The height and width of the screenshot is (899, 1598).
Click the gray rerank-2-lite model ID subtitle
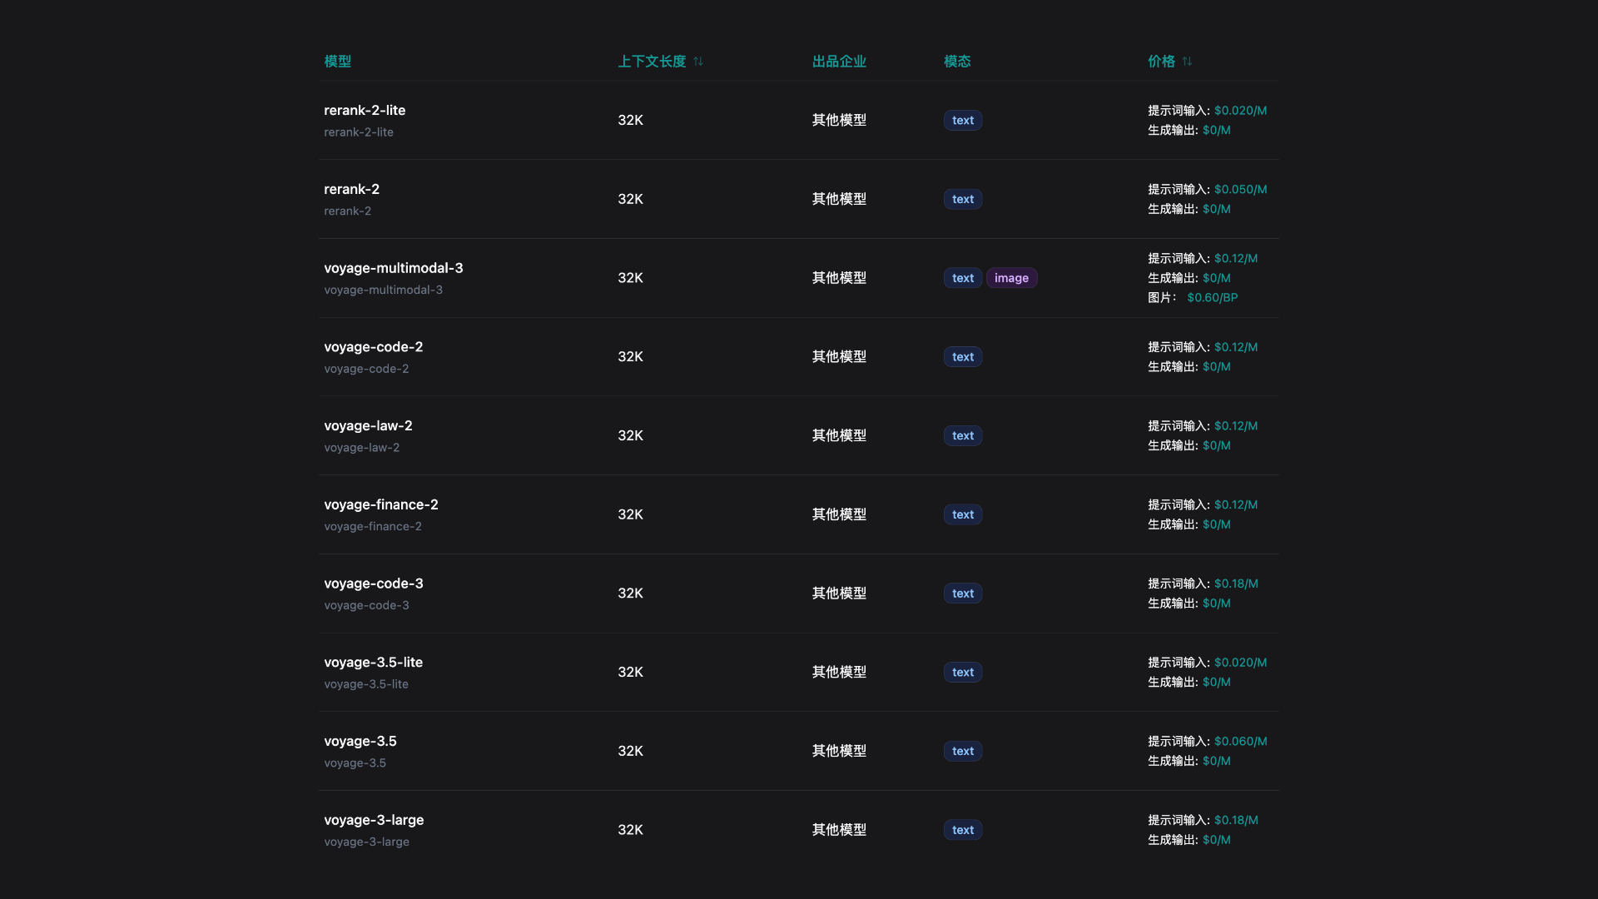(x=359, y=132)
